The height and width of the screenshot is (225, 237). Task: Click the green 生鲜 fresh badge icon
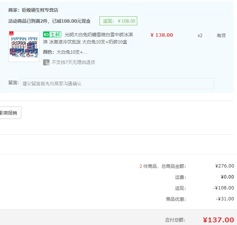click(x=52, y=34)
